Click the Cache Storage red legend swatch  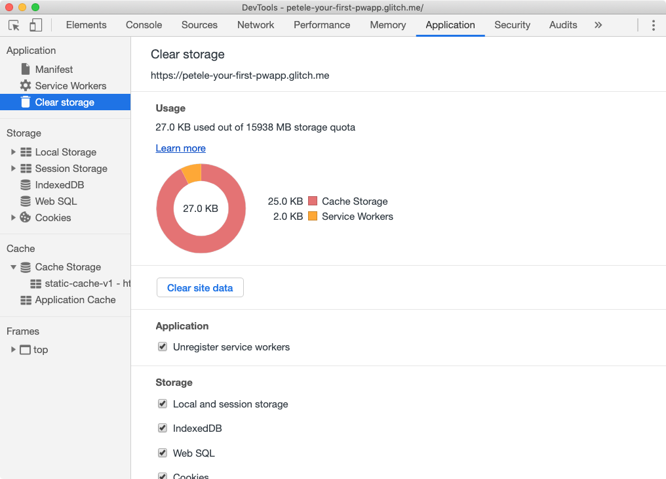[313, 201]
